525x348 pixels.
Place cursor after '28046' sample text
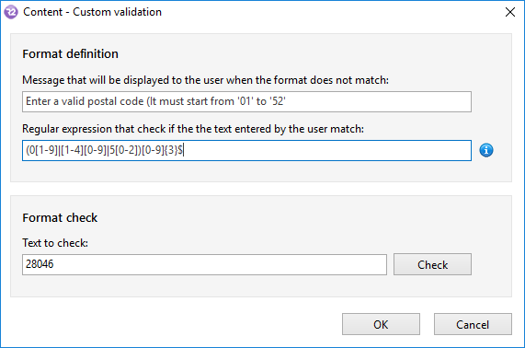pos(54,264)
